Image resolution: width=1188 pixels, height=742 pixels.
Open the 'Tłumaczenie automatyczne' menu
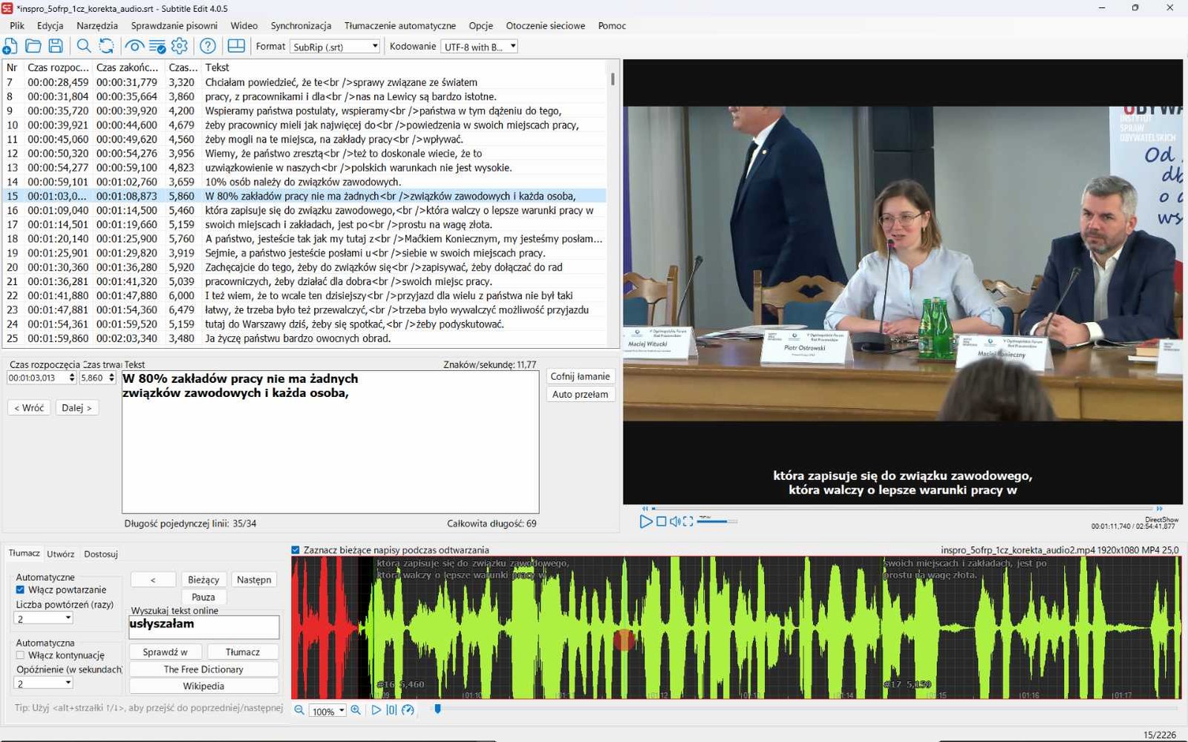pos(400,25)
